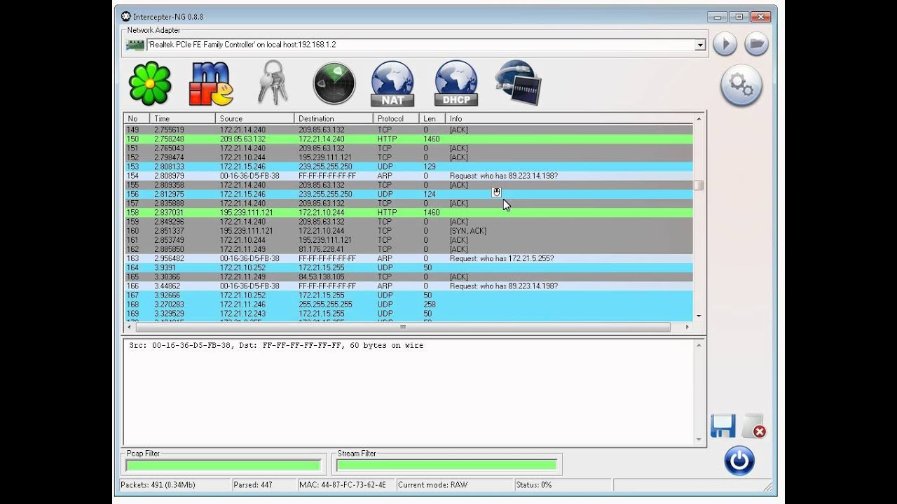
Task: Click Intercepter-NG title bar icon
Action: coord(125,16)
